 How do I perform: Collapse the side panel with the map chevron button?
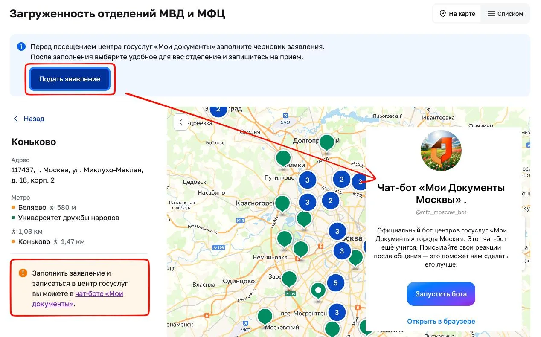(x=180, y=122)
